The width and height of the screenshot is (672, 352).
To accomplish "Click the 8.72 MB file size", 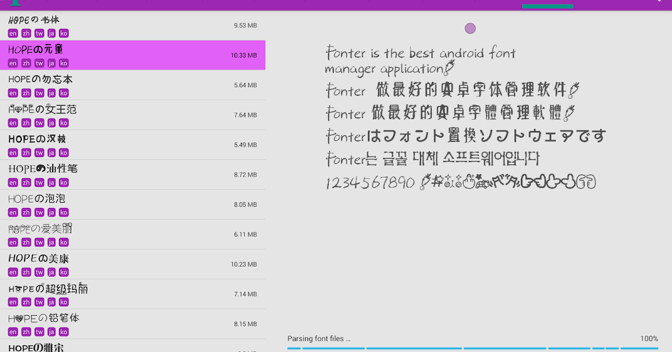I will click(x=245, y=175).
